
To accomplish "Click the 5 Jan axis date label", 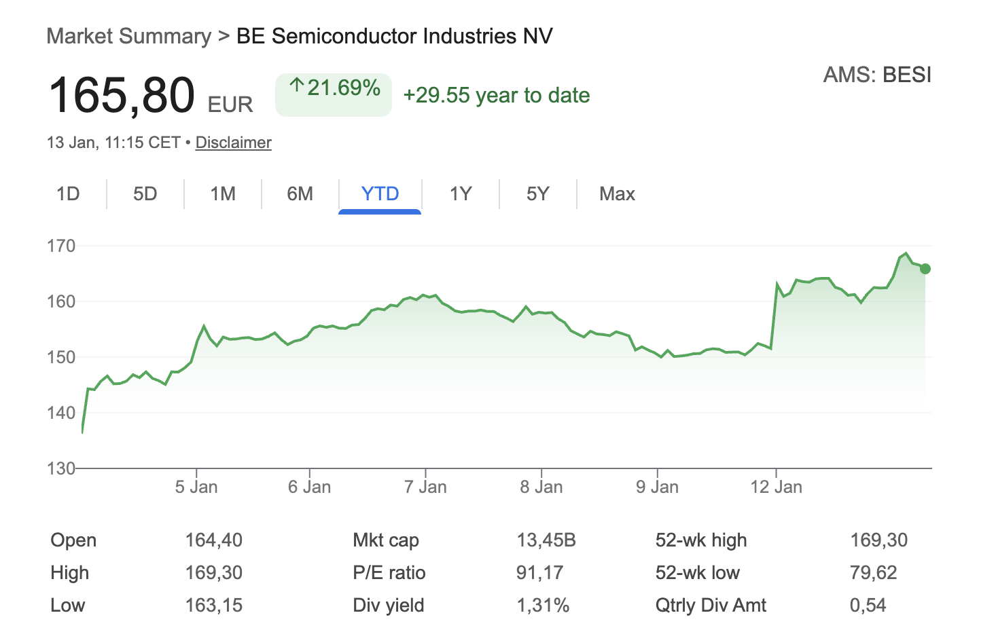I will click(196, 487).
